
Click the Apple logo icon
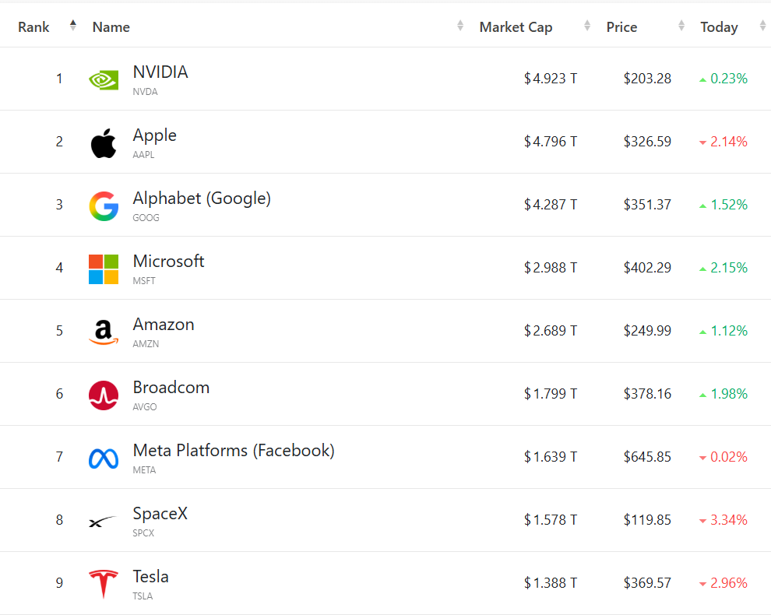[104, 143]
